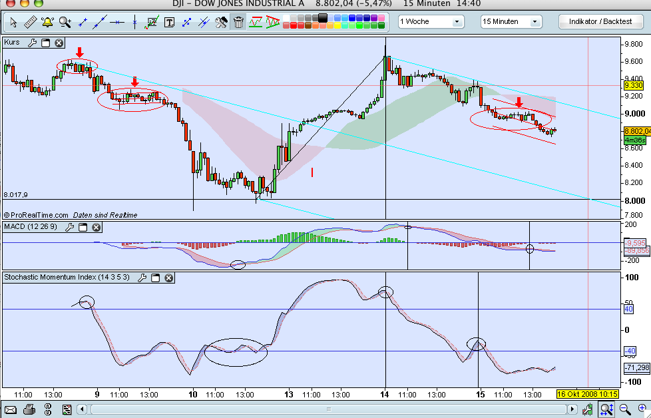Screen dimensions: 651x418
Task: Select the short segment line tool
Action: pyautogui.click(x=83, y=22)
